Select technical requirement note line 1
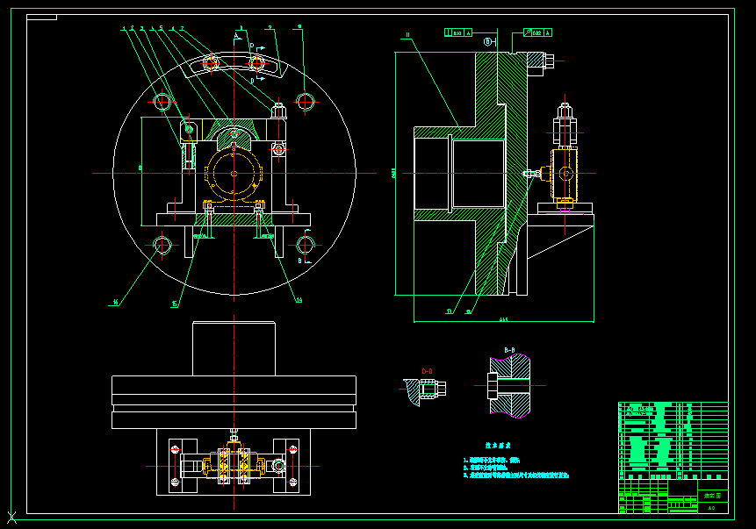756x529 pixels. [492, 461]
